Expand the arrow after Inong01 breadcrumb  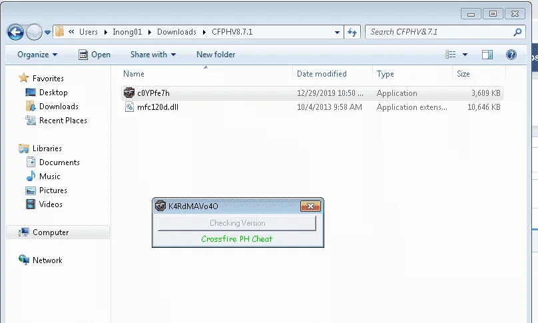(150, 32)
